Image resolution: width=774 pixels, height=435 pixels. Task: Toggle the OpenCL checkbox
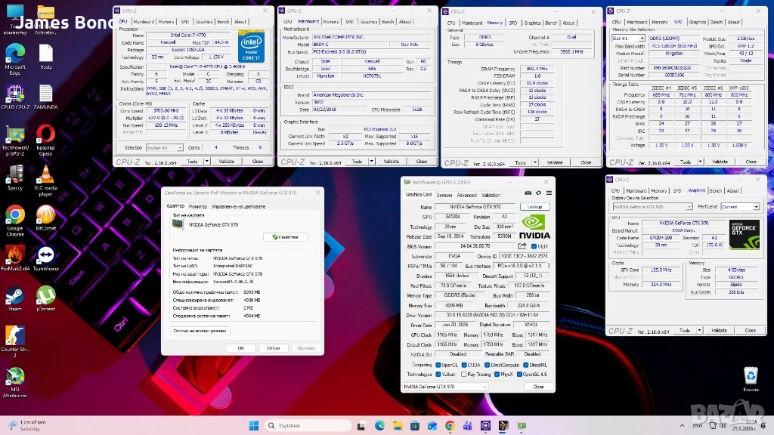coord(438,364)
